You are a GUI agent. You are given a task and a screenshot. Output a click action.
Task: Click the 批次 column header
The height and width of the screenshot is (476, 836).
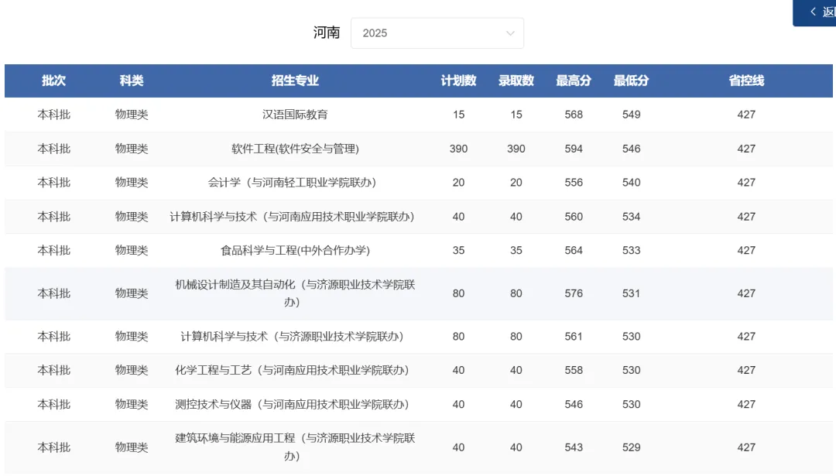pyautogui.click(x=54, y=80)
